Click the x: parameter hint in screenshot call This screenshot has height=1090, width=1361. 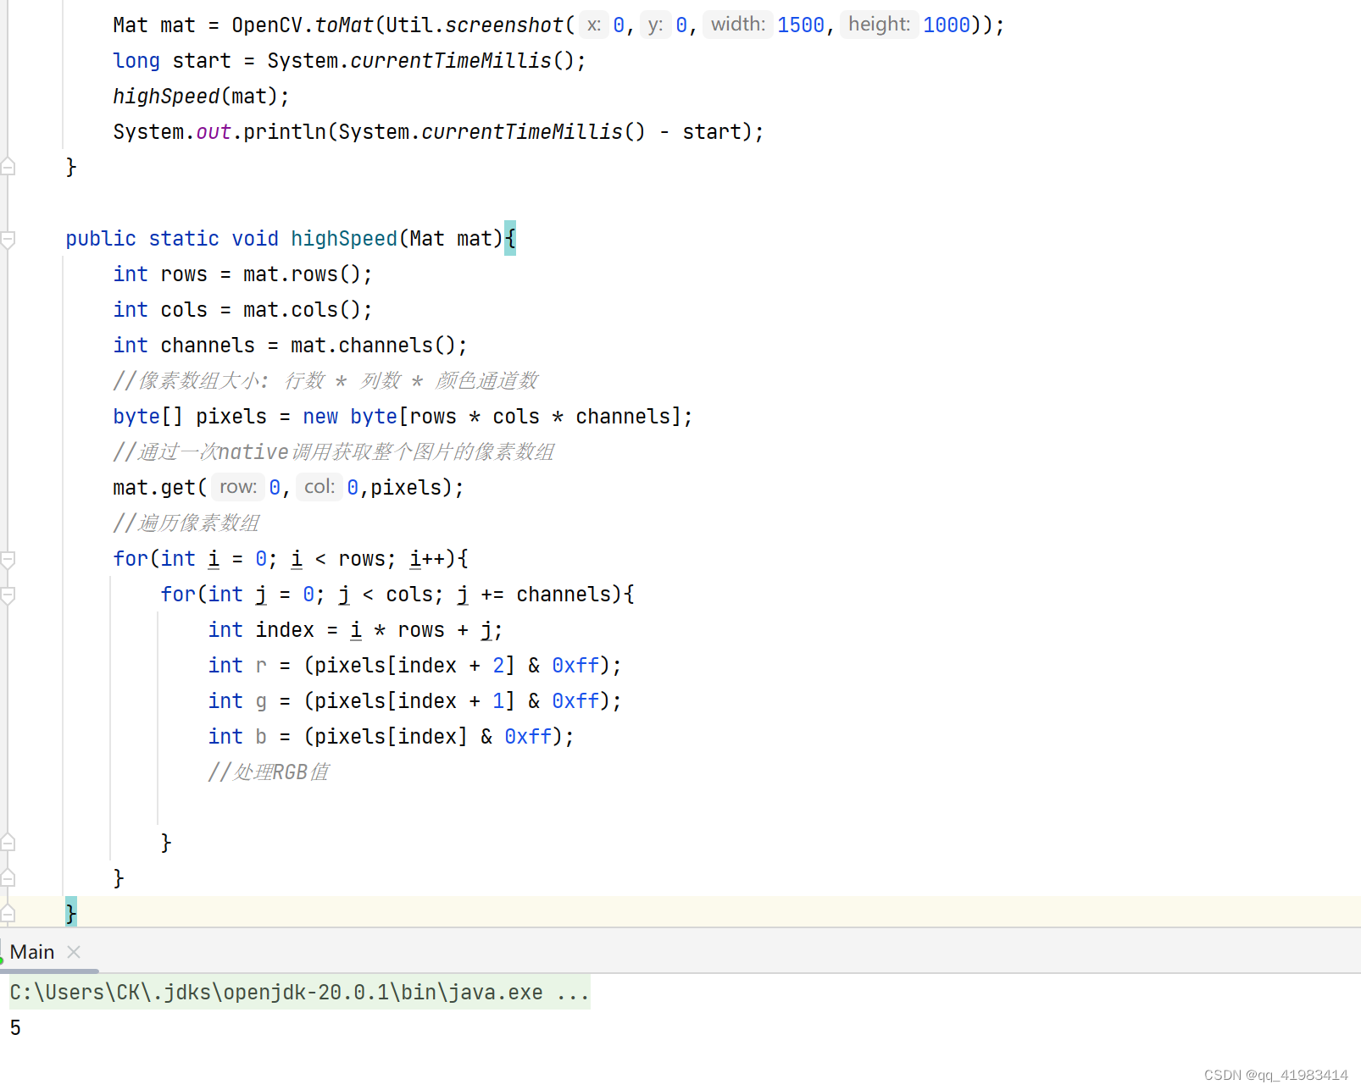tap(594, 25)
